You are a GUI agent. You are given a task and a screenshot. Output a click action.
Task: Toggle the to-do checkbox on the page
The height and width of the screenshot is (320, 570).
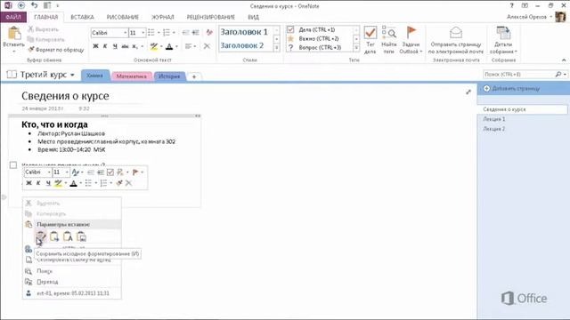click(x=13, y=165)
